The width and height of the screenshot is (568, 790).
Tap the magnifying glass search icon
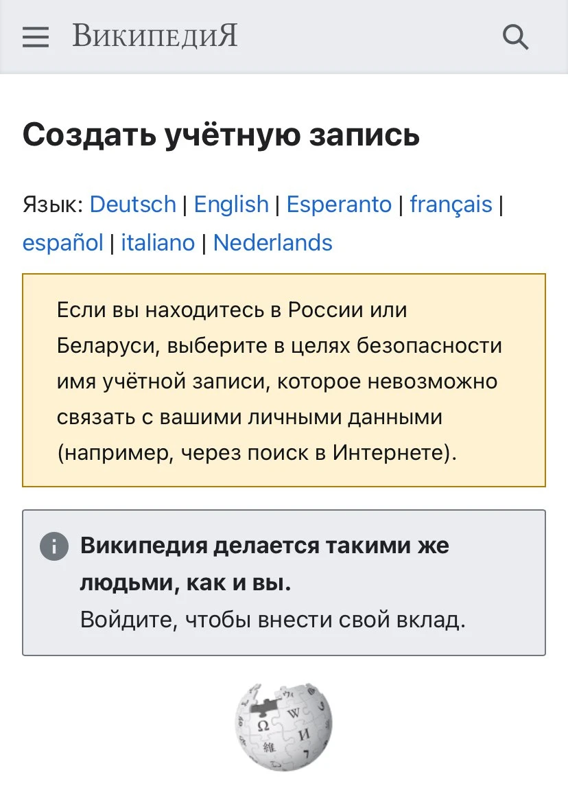(x=515, y=36)
